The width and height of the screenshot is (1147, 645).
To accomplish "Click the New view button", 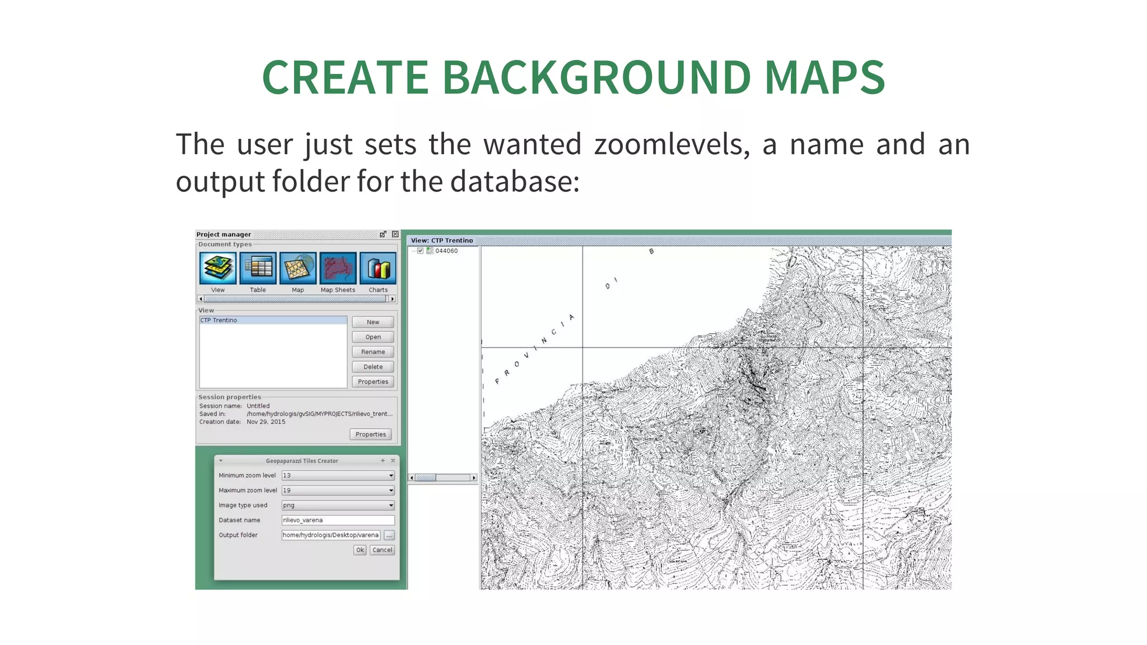I will tap(373, 322).
